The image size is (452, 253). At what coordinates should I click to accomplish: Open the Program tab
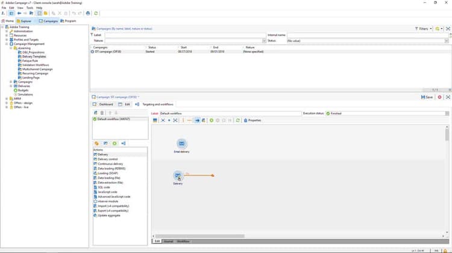[68, 21]
